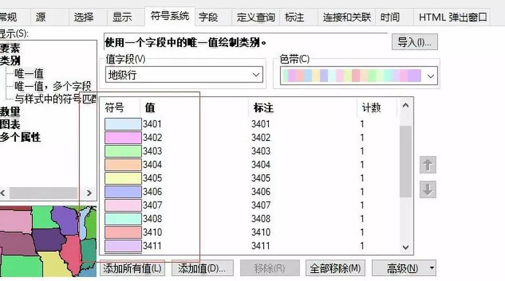Click the display list scroll-left arrow
Viewport: 505px width, 281px height.
(3, 193)
